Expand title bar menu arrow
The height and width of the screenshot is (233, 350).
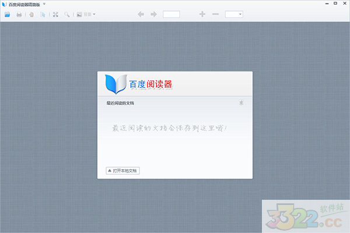point(52,4)
